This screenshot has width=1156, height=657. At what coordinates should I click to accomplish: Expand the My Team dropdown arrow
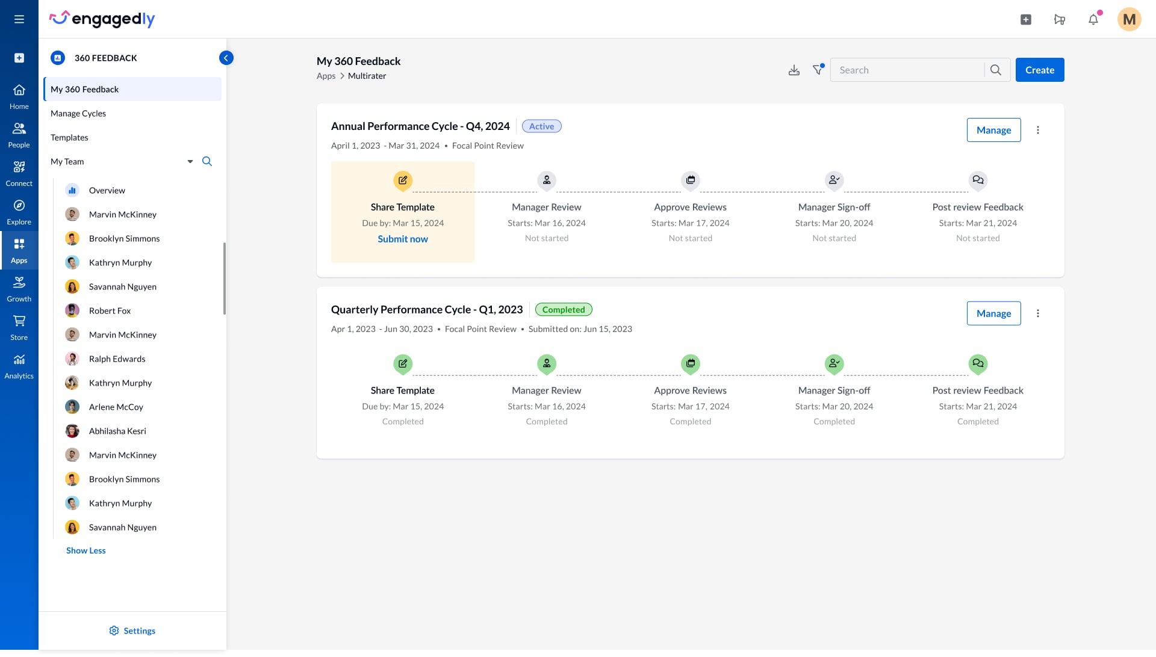click(x=190, y=161)
